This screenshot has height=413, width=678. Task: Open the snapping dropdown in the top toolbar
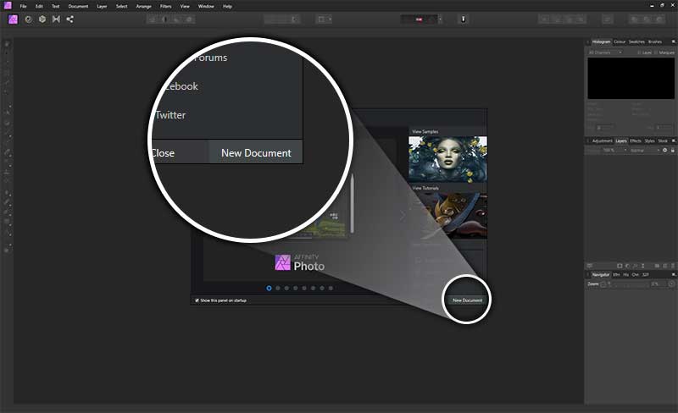click(x=440, y=19)
